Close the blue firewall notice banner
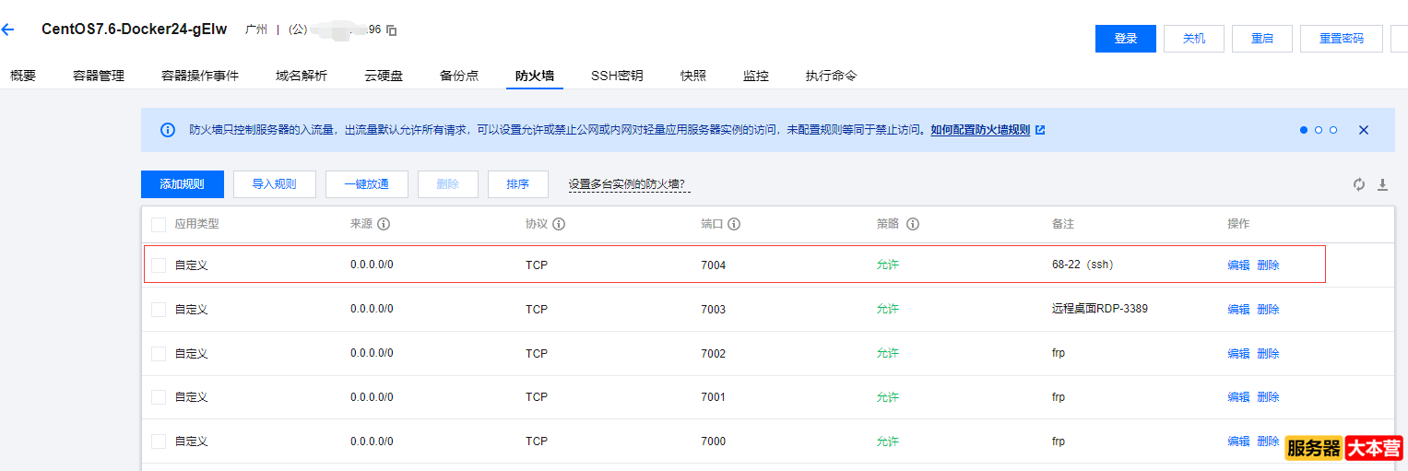 [x=1363, y=130]
